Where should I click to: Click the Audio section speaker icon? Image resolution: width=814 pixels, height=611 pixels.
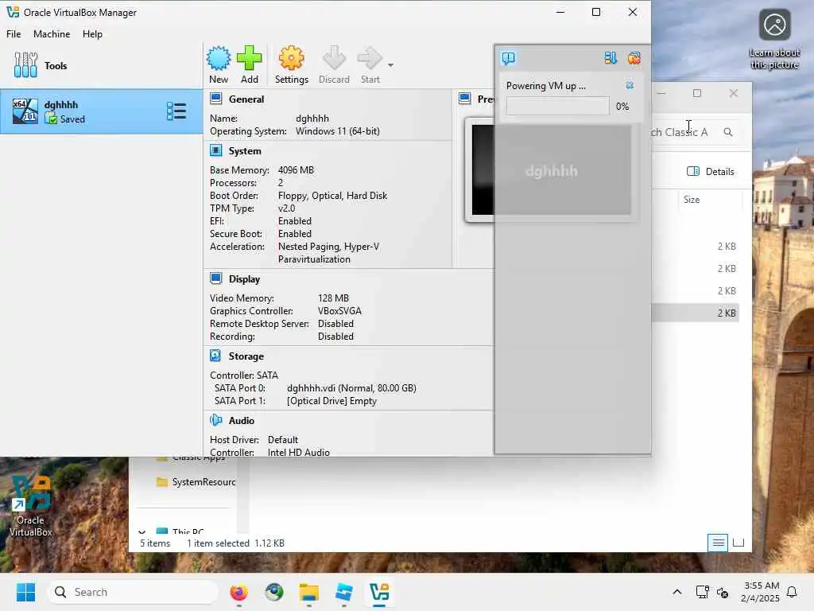coord(216,420)
